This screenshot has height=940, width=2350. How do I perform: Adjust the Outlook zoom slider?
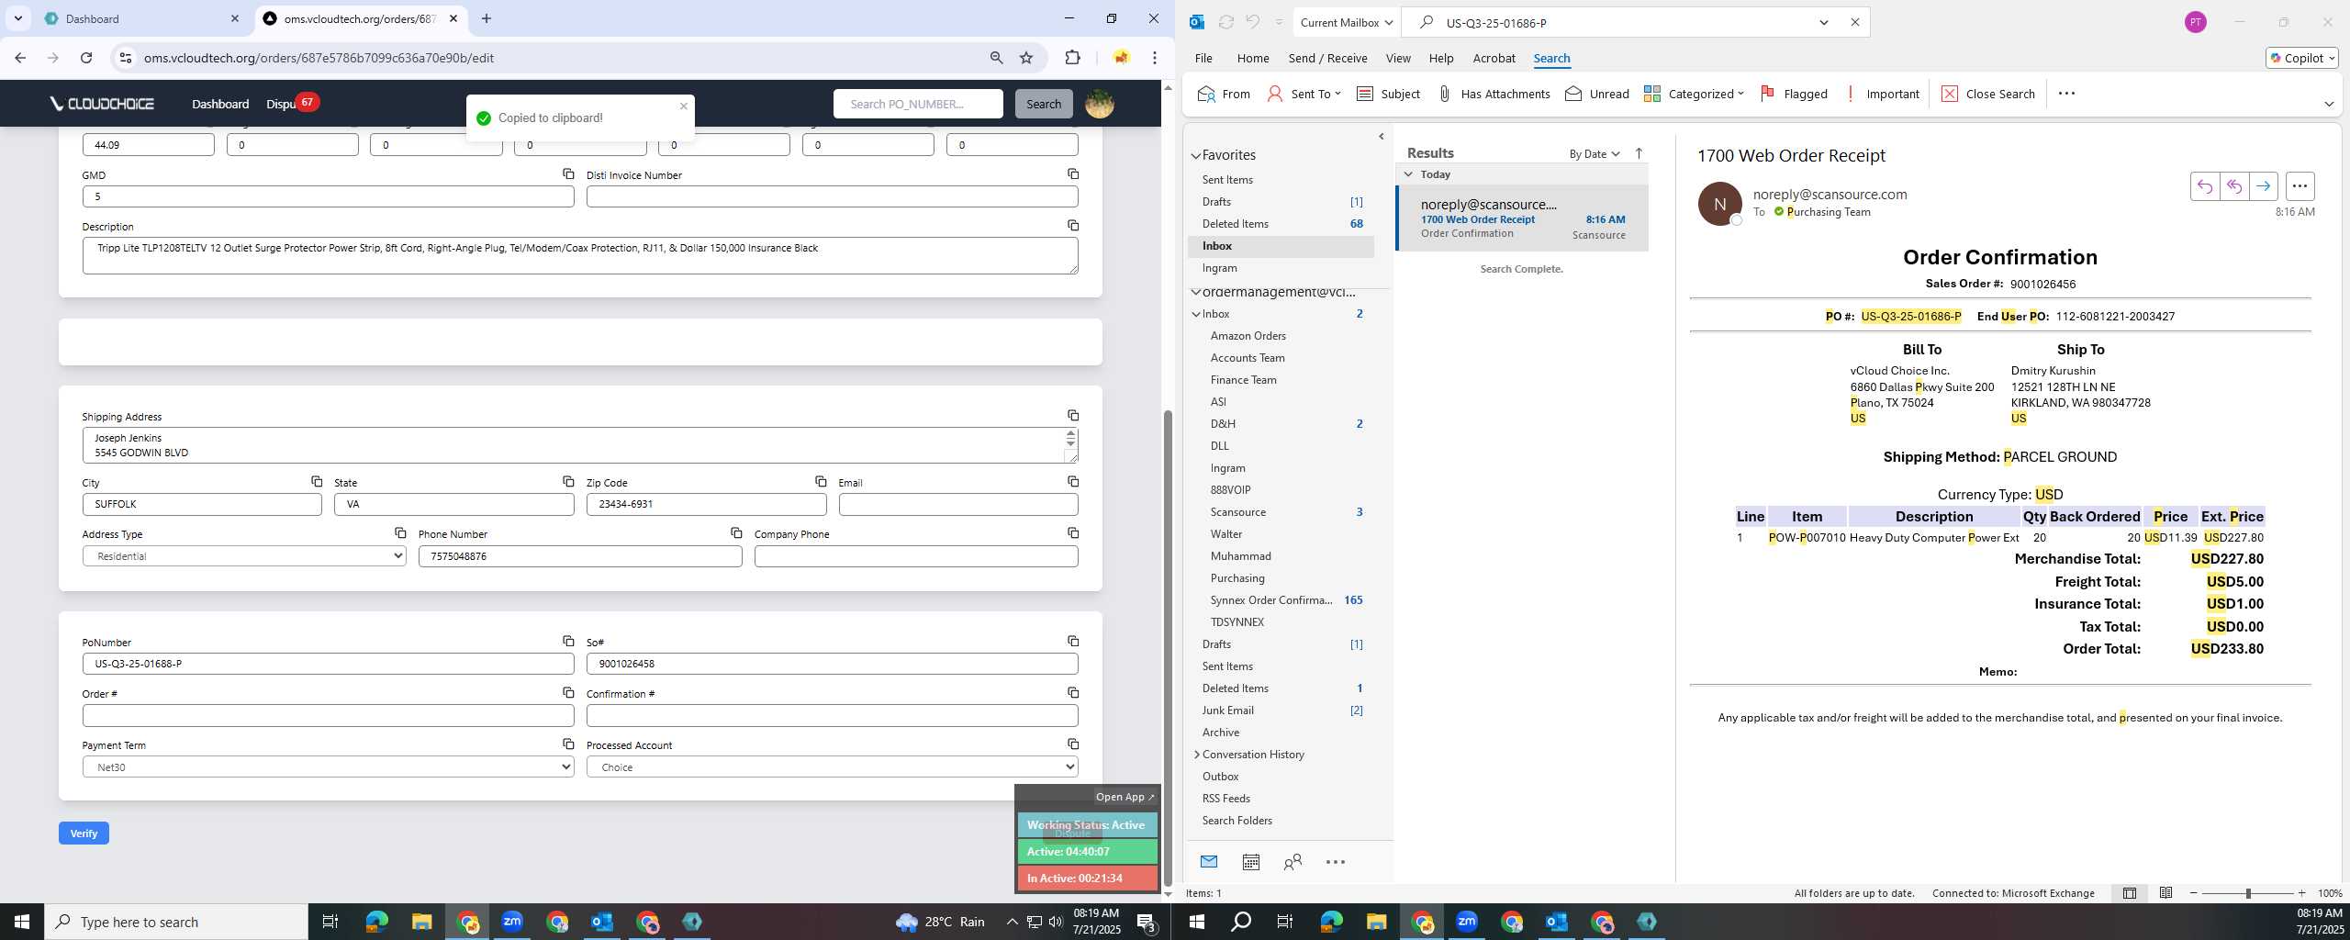click(2248, 893)
